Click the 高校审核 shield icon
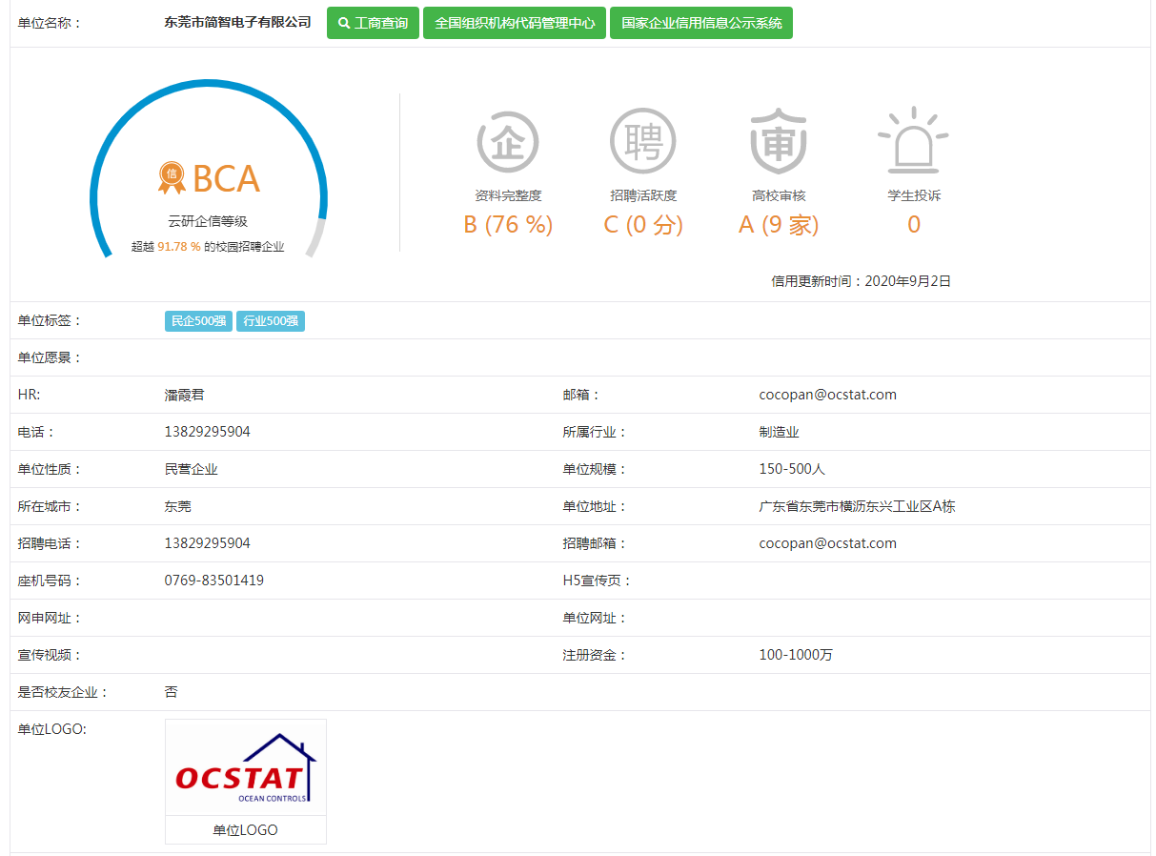 point(779,142)
